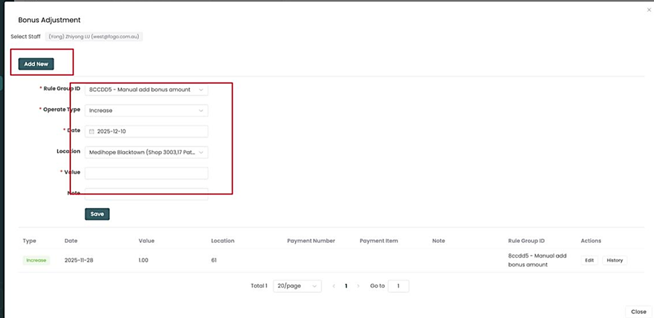Click into the Note text field
The image size is (654, 318).
coord(146,193)
